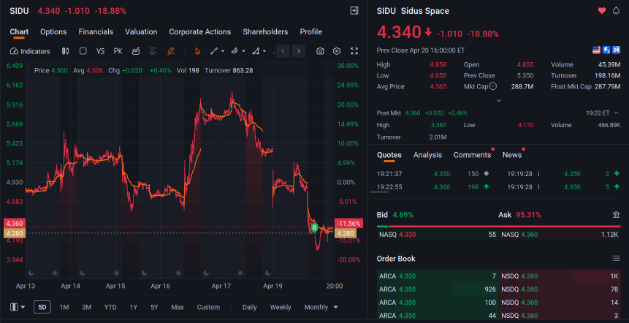Switch to the Options tab
This screenshot has width=629, height=323.
click(x=53, y=31)
